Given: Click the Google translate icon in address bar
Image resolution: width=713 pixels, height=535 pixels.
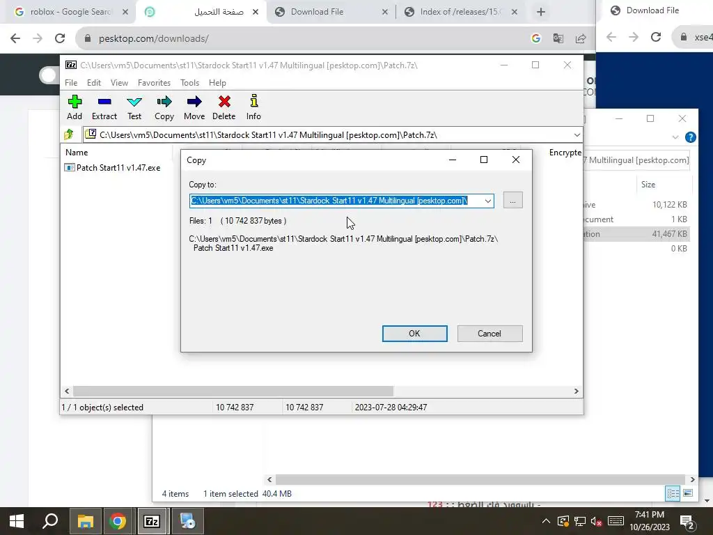Looking at the screenshot, I should (x=558, y=39).
